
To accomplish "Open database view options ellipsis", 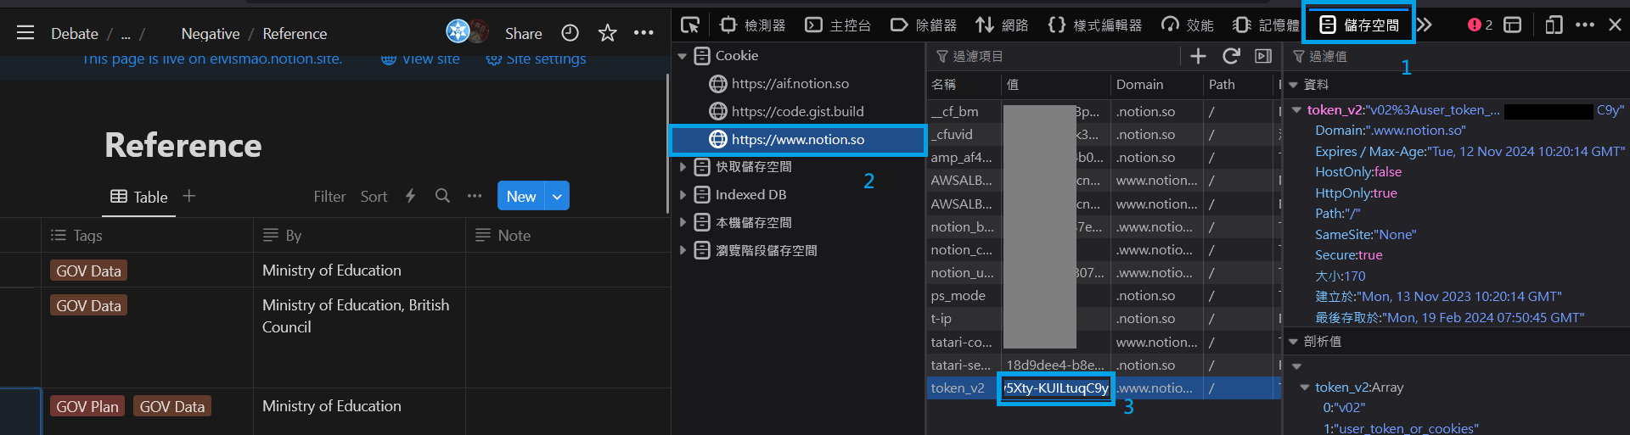I will tap(475, 196).
